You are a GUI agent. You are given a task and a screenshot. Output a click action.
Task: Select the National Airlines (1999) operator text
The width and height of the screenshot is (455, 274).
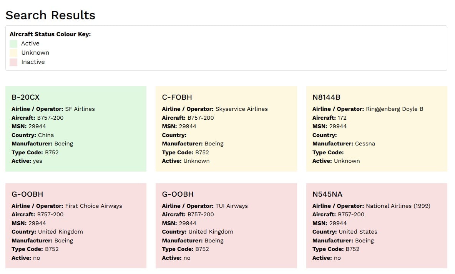tap(398, 206)
